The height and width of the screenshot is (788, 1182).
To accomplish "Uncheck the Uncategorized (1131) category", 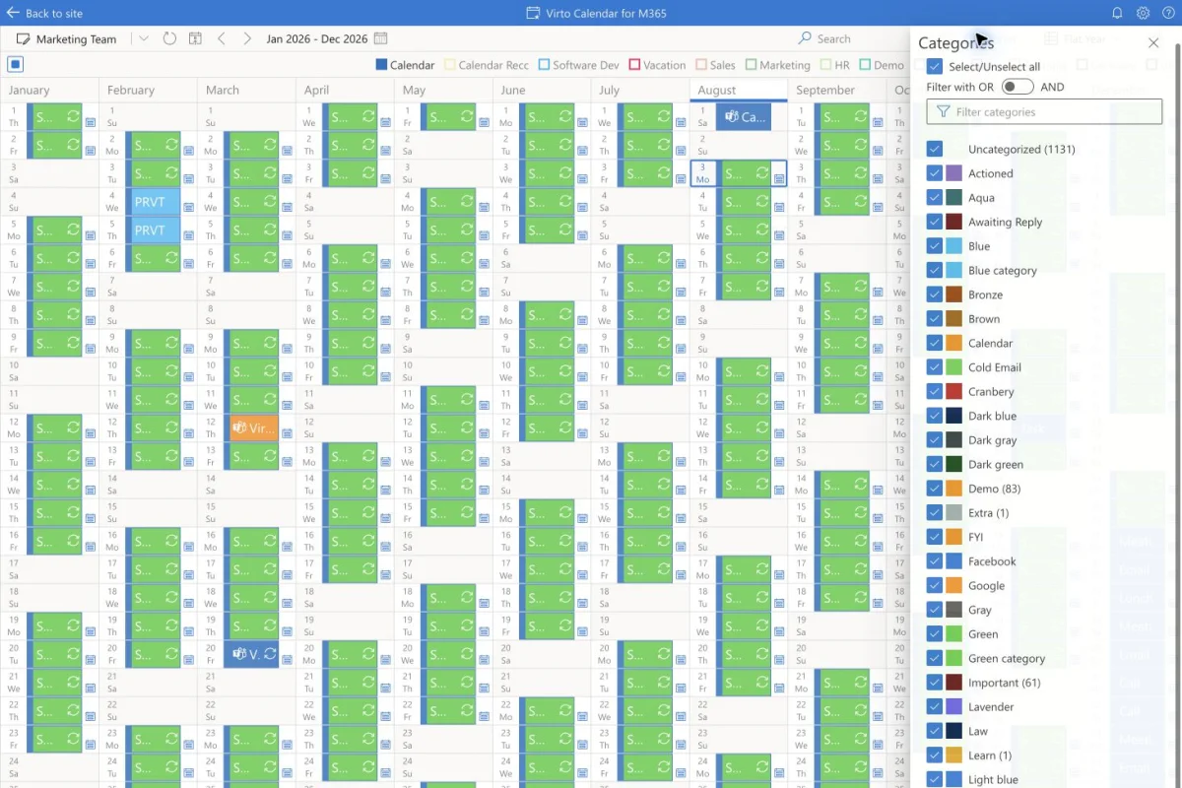I will (x=935, y=149).
